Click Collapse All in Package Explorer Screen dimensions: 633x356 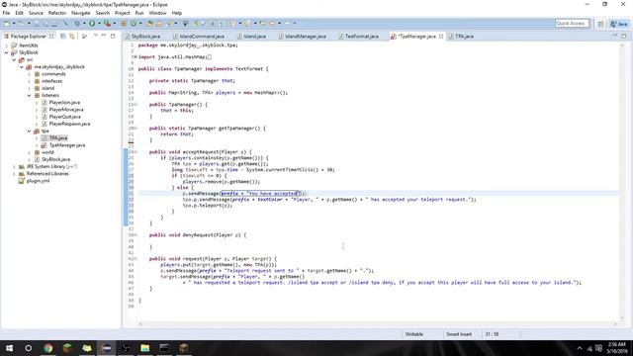(63, 37)
